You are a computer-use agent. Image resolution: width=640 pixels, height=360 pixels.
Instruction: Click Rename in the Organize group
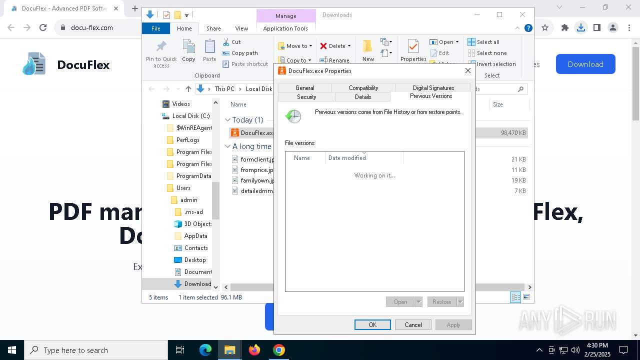tap(334, 60)
